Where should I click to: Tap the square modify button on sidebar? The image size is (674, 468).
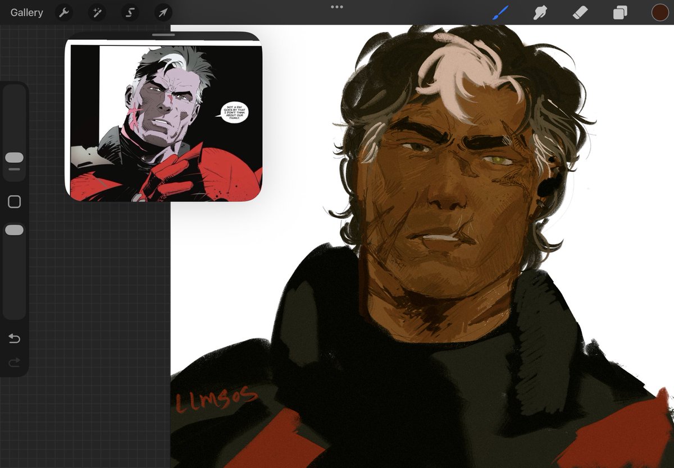[14, 202]
